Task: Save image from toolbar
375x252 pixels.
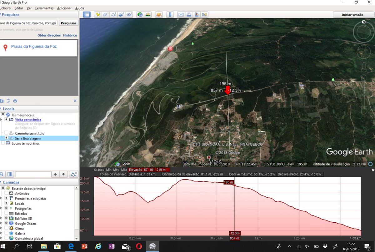Action: [x=197, y=14]
